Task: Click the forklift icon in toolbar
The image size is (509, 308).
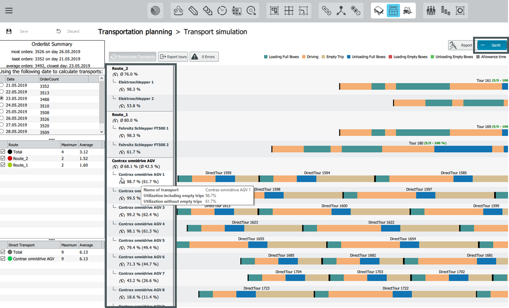Action: click(408, 11)
